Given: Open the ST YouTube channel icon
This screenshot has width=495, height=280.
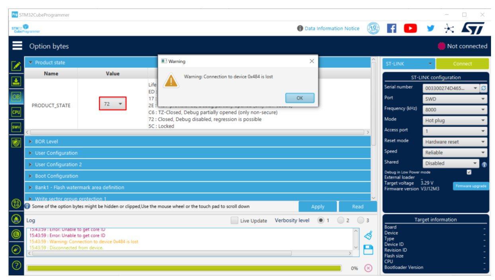Looking at the screenshot, I should coord(410,28).
